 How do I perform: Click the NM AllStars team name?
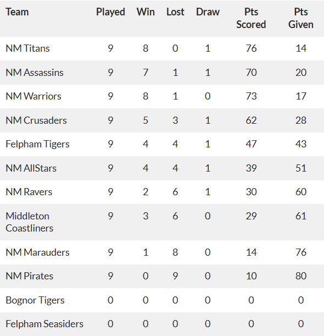click(x=31, y=168)
